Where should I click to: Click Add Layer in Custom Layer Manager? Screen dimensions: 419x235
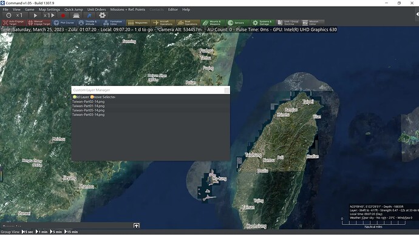pos(81,97)
